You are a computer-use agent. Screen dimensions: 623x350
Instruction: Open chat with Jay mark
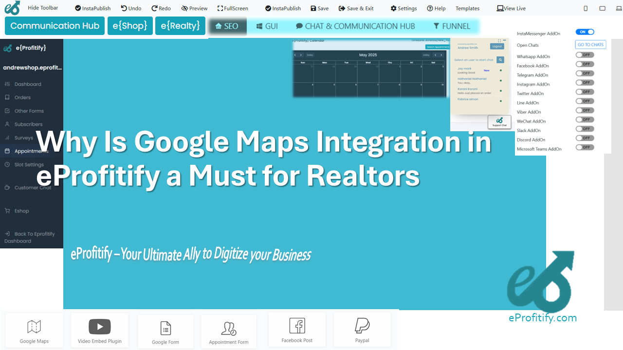(479, 70)
